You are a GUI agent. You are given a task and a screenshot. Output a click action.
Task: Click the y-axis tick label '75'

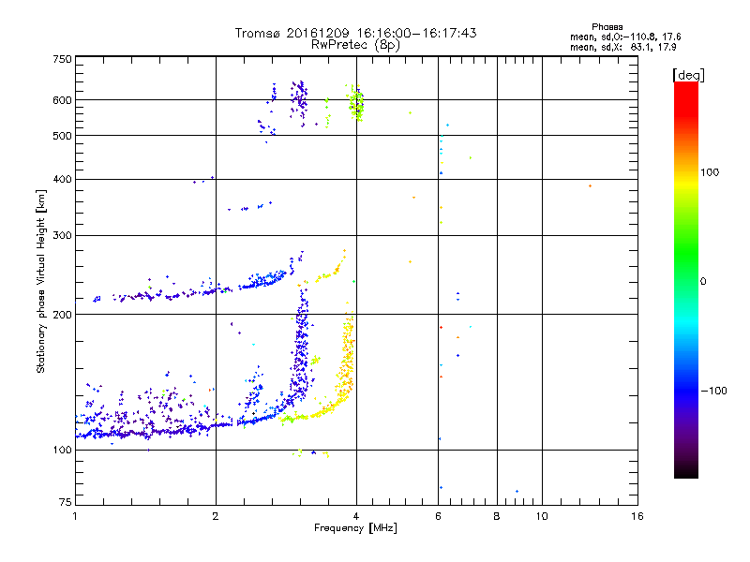(x=66, y=502)
